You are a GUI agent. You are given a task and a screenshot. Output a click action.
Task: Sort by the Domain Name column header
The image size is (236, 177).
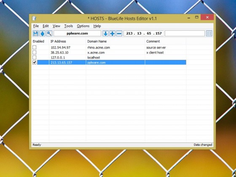tap(115, 41)
